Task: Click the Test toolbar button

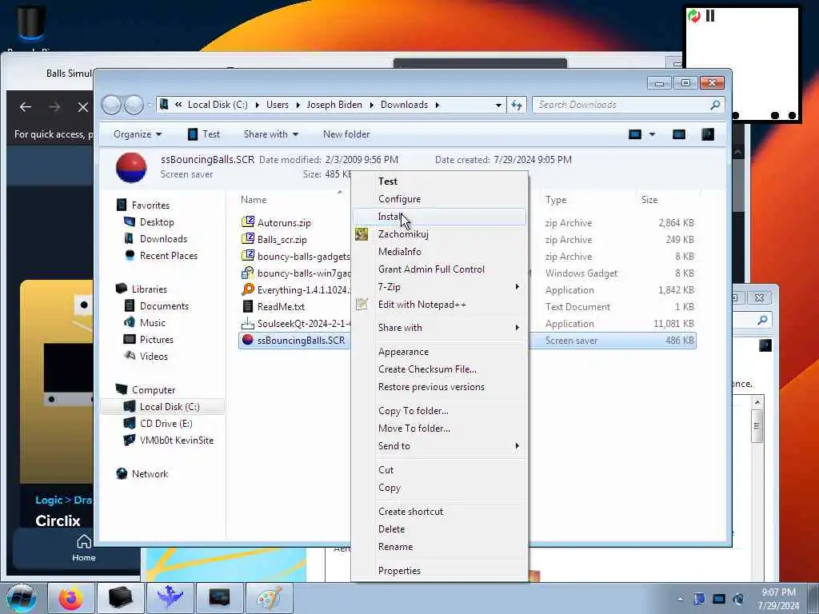Action: click(204, 134)
